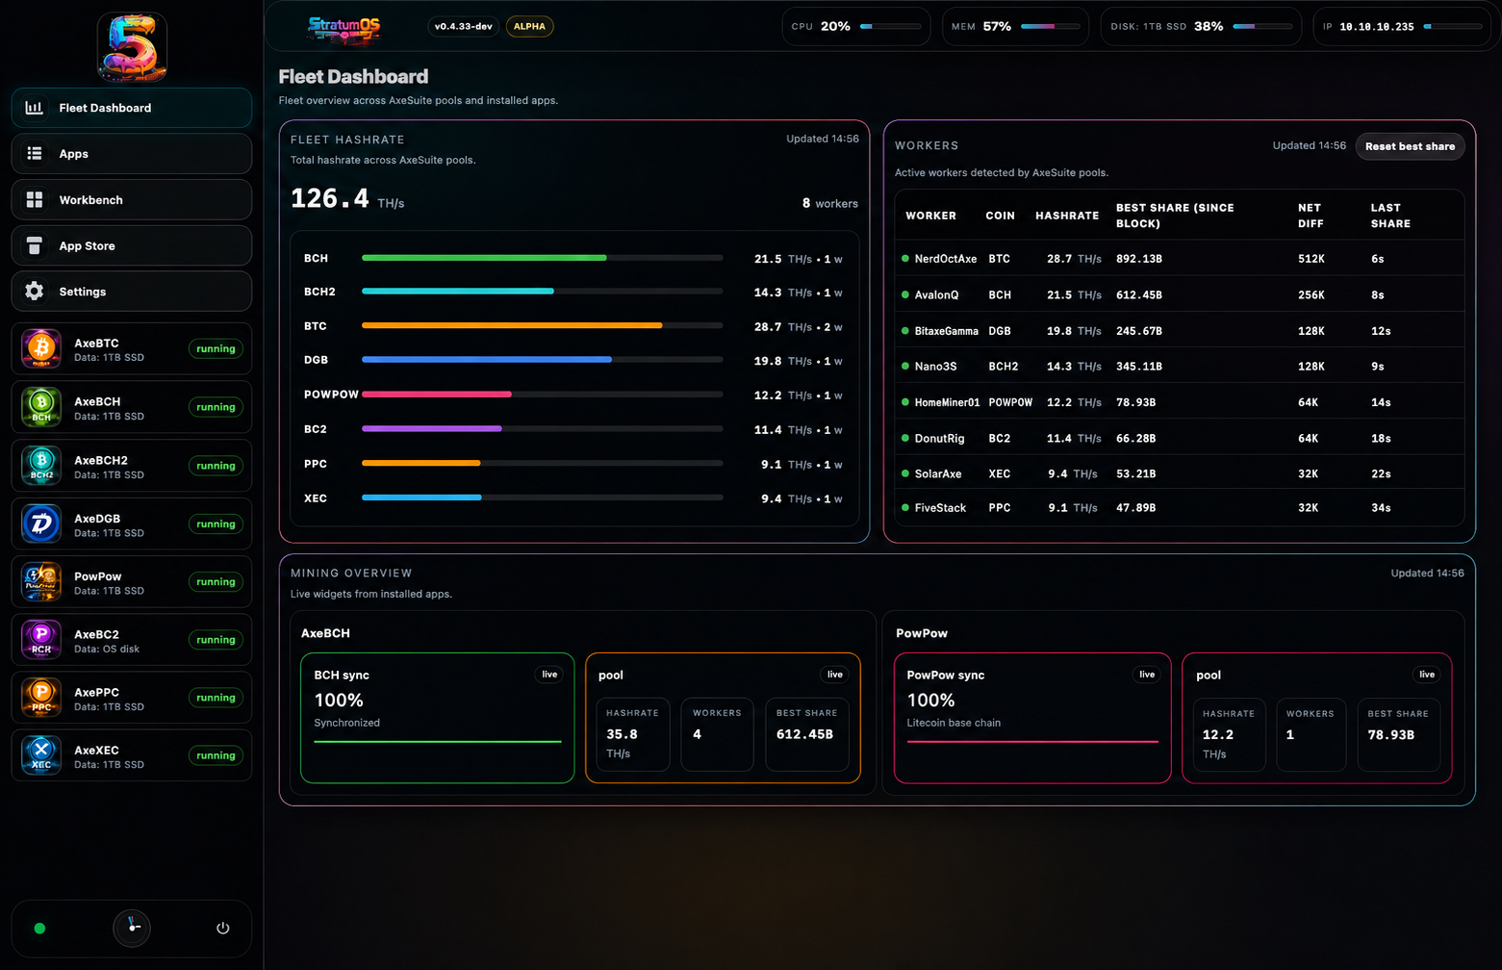This screenshot has height=970, width=1502.
Task: Click the Fleet Dashboard bar-chart icon
Action: click(x=35, y=108)
